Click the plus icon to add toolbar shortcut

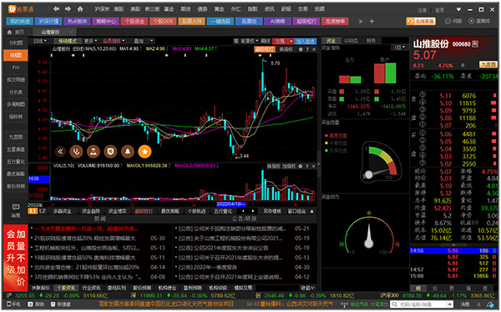pyautogui.click(x=372, y=21)
